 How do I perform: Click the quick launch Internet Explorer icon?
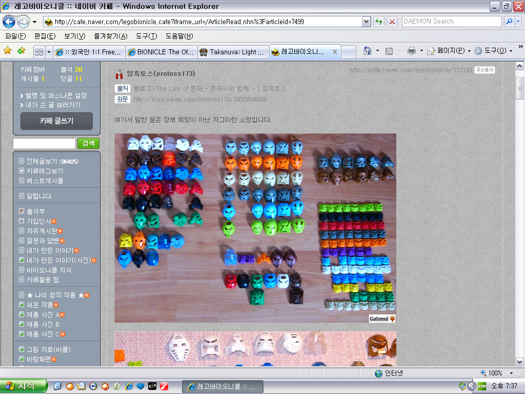pyautogui.click(x=129, y=386)
